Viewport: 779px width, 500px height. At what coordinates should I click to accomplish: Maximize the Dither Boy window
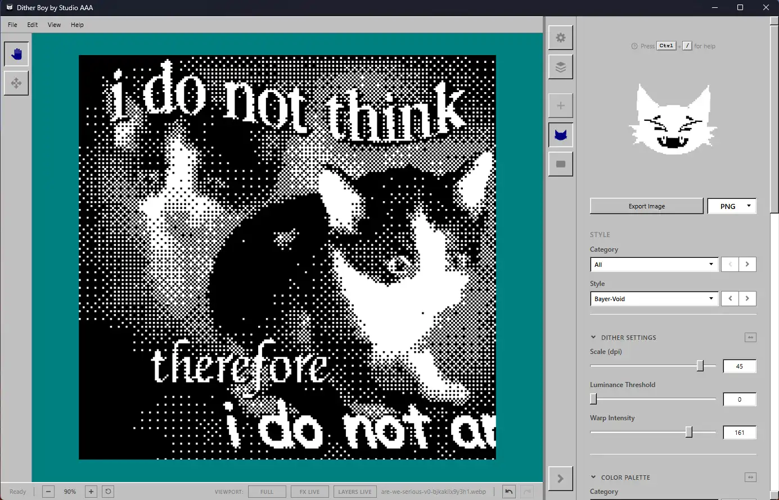pyautogui.click(x=740, y=8)
